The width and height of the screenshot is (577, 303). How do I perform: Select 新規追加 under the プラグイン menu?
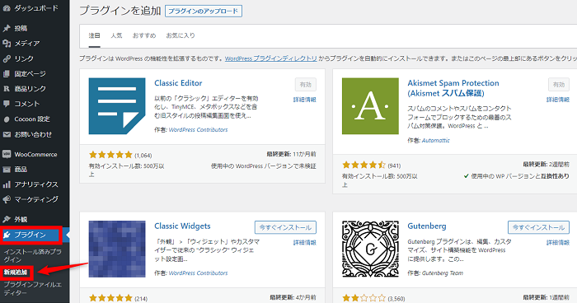16,273
